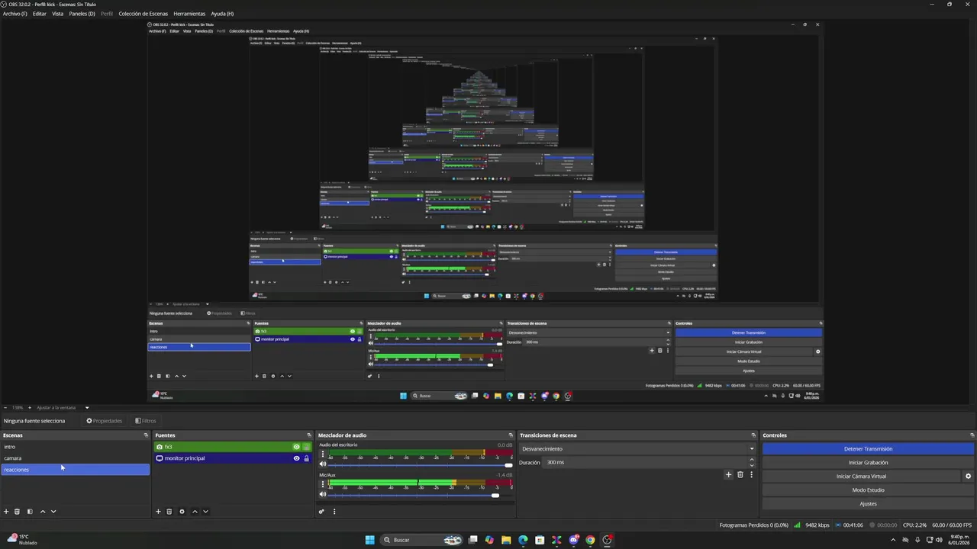Delete the selected scene with trash icon
The height and width of the screenshot is (549, 977).
[17, 512]
